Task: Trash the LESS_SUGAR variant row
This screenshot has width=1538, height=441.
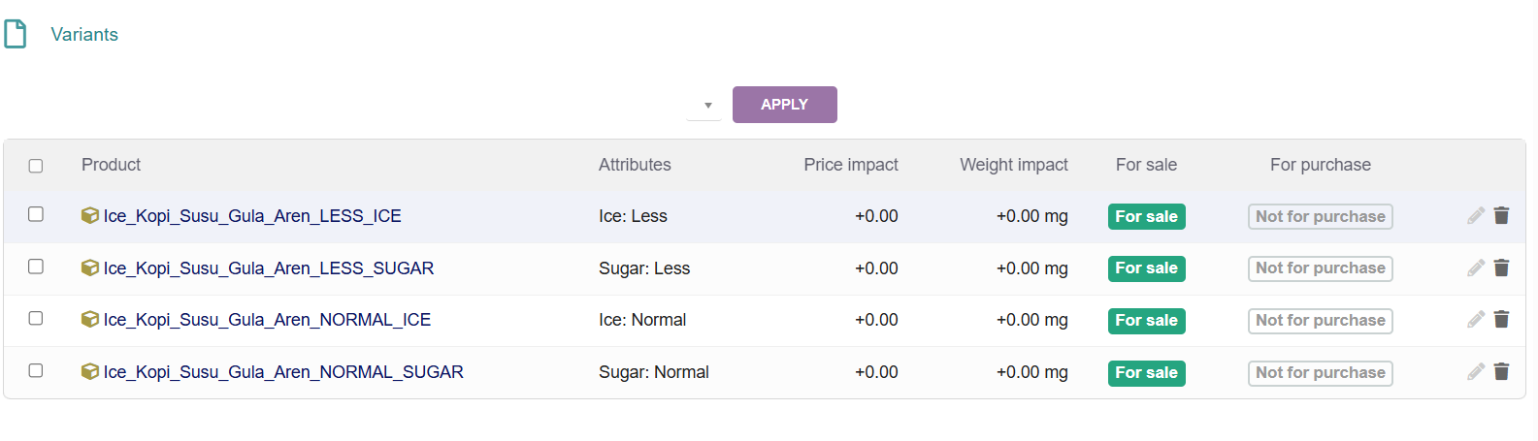Action: pyautogui.click(x=1501, y=268)
